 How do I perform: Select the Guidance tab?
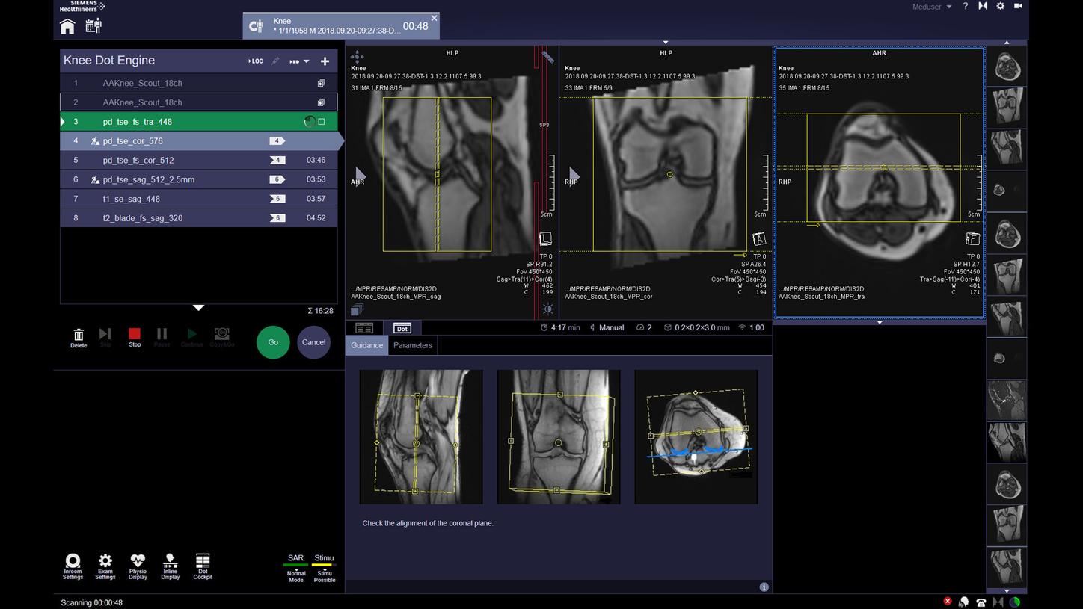[367, 345]
